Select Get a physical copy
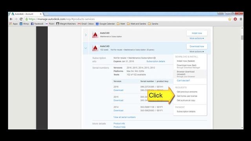 [186, 100]
